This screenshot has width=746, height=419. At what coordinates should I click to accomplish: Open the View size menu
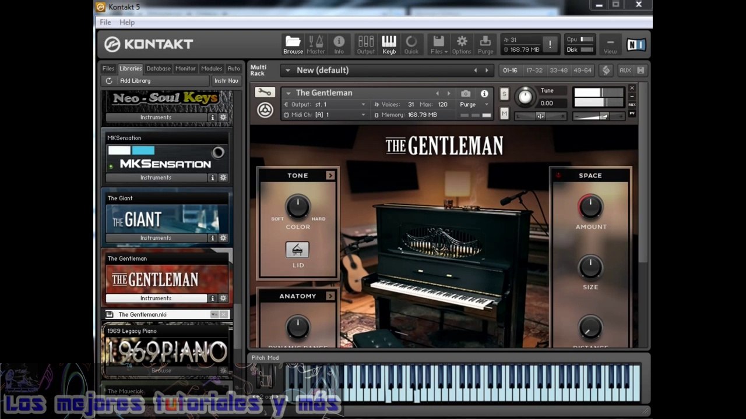[610, 44]
